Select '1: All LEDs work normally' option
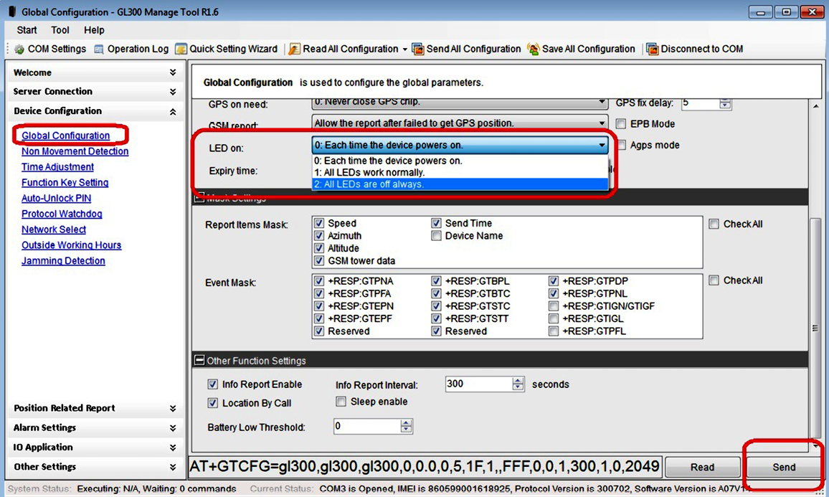 pos(460,172)
